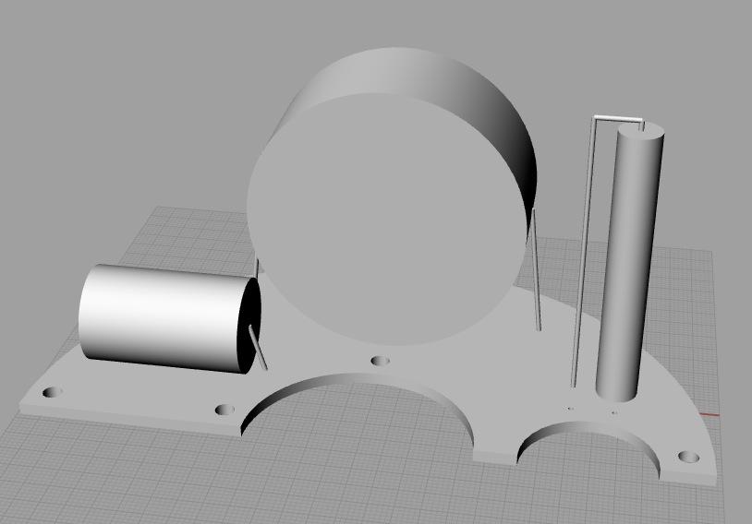Viewport: 752px width, 524px height.
Task: Click the top cap of the tall cylinder
Action: tap(639, 135)
